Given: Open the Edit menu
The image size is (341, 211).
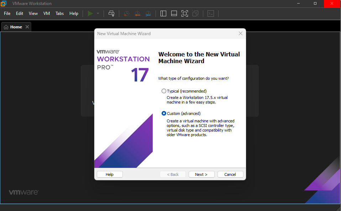Looking at the screenshot, I should (20, 13).
